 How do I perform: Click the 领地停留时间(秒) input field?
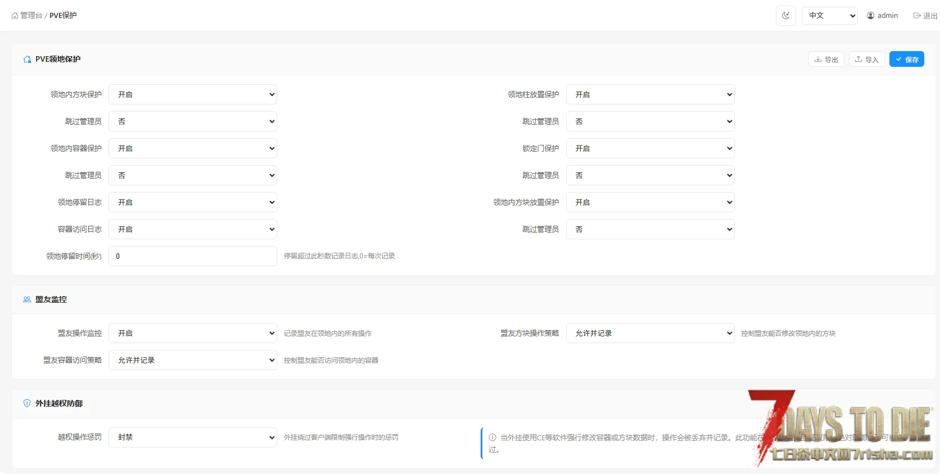(x=192, y=257)
